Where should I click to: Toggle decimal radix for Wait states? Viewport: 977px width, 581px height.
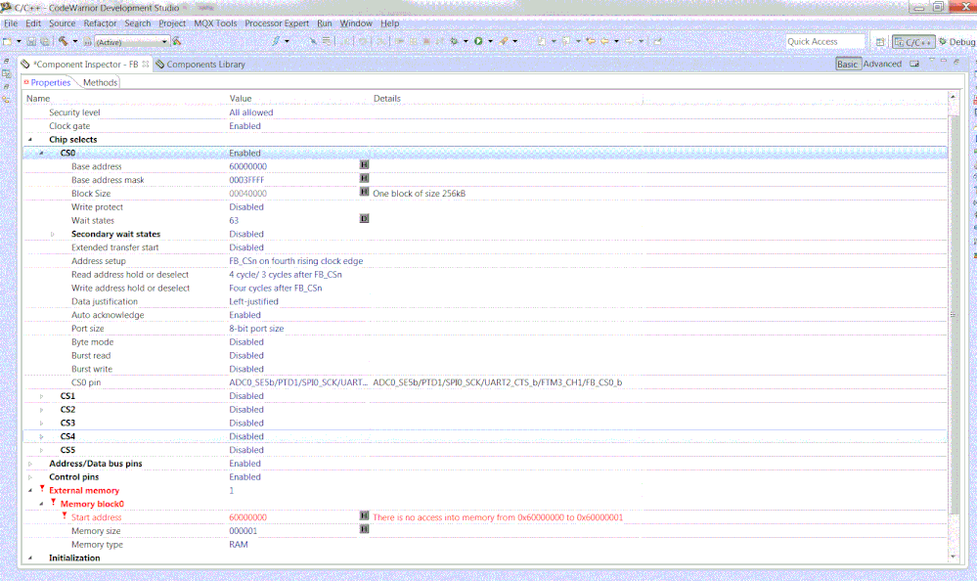point(365,219)
